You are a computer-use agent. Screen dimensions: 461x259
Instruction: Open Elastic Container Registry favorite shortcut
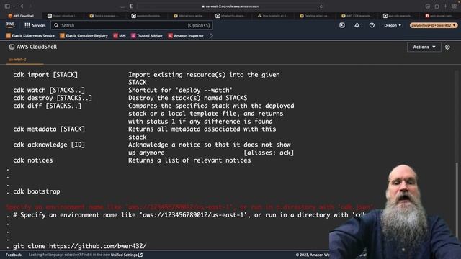[84, 35]
